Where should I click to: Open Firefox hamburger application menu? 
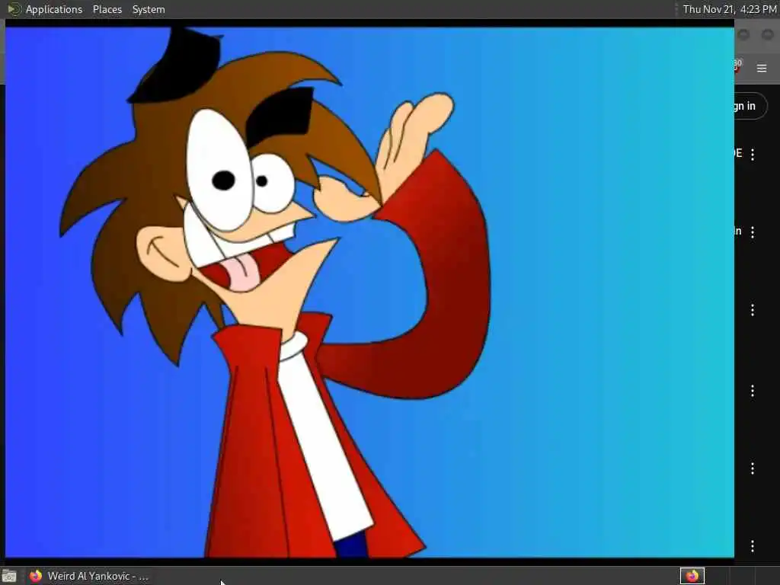tap(762, 68)
